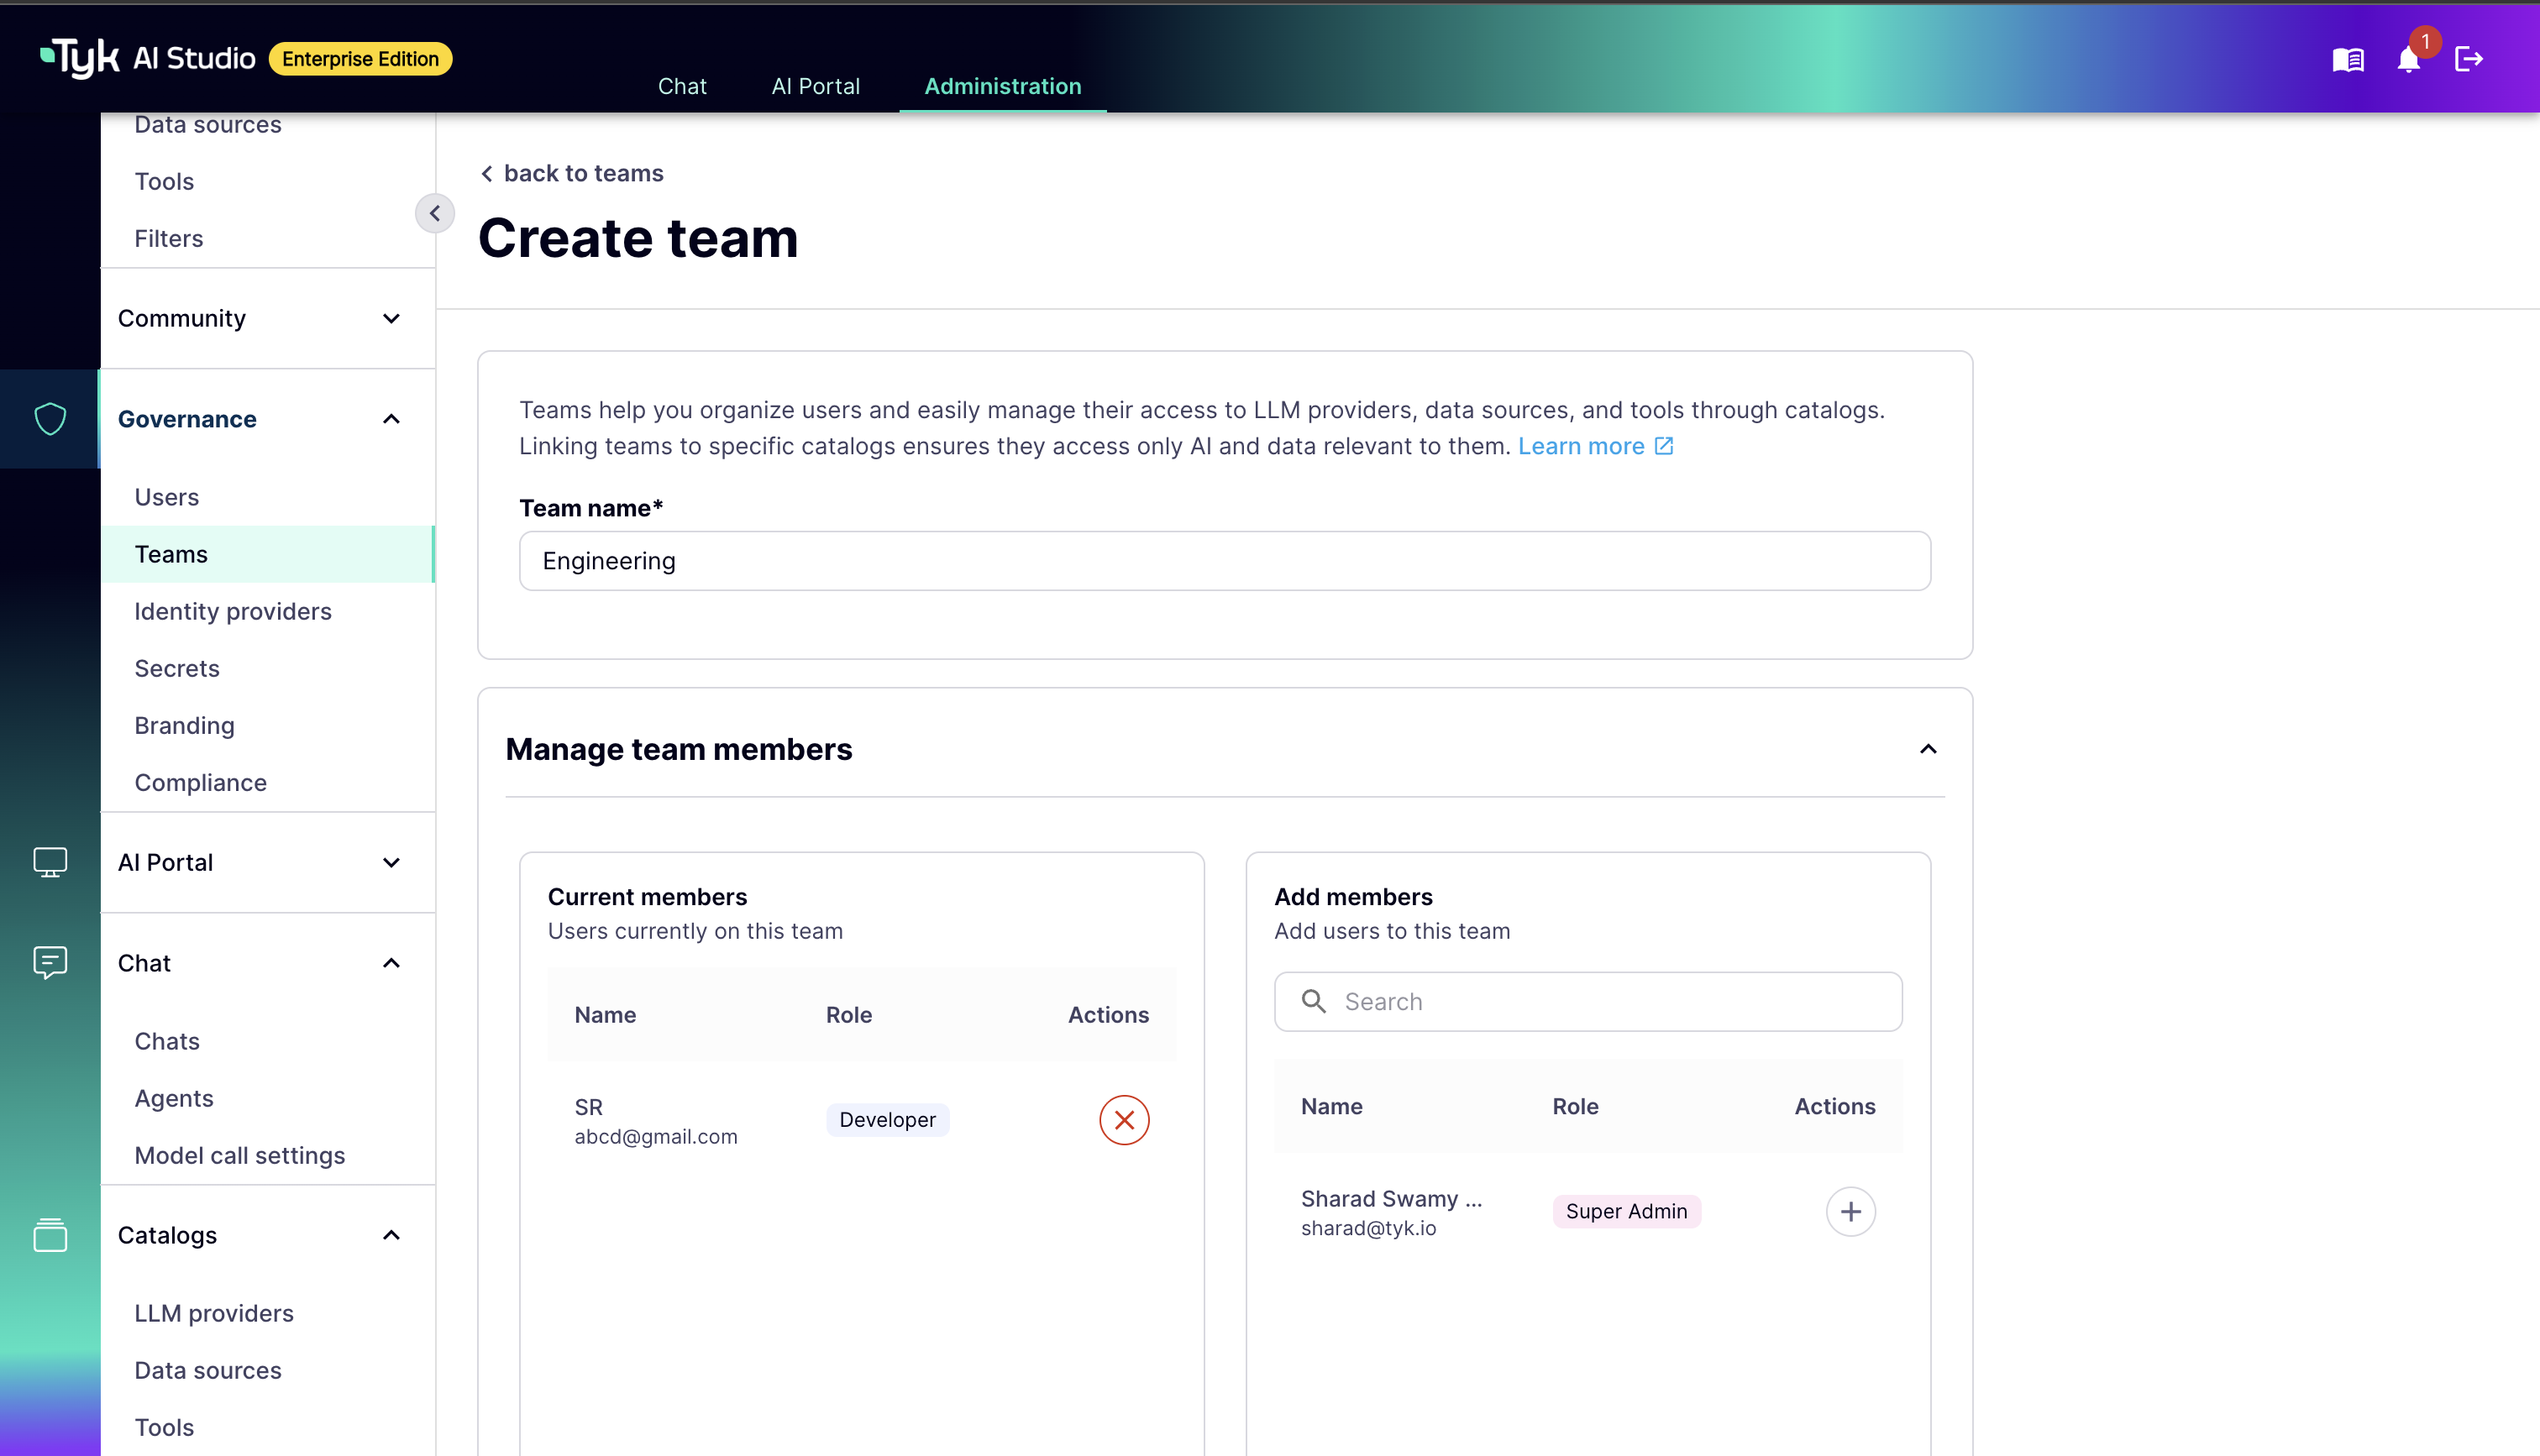Open the documentation book icon
The width and height of the screenshot is (2540, 1456).
(x=2346, y=59)
